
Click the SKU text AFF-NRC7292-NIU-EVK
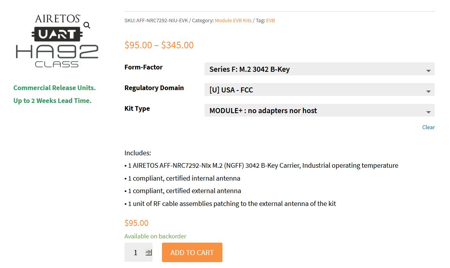(162, 20)
